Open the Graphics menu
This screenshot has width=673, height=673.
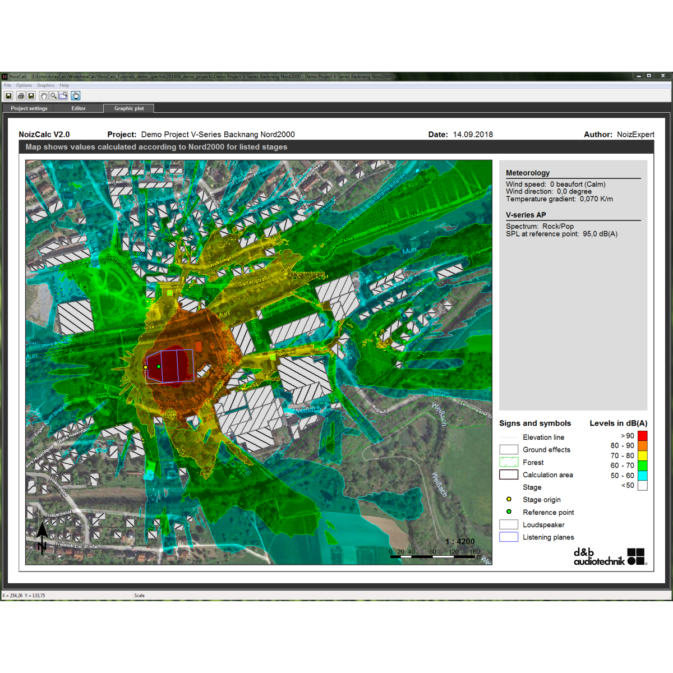point(46,85)
